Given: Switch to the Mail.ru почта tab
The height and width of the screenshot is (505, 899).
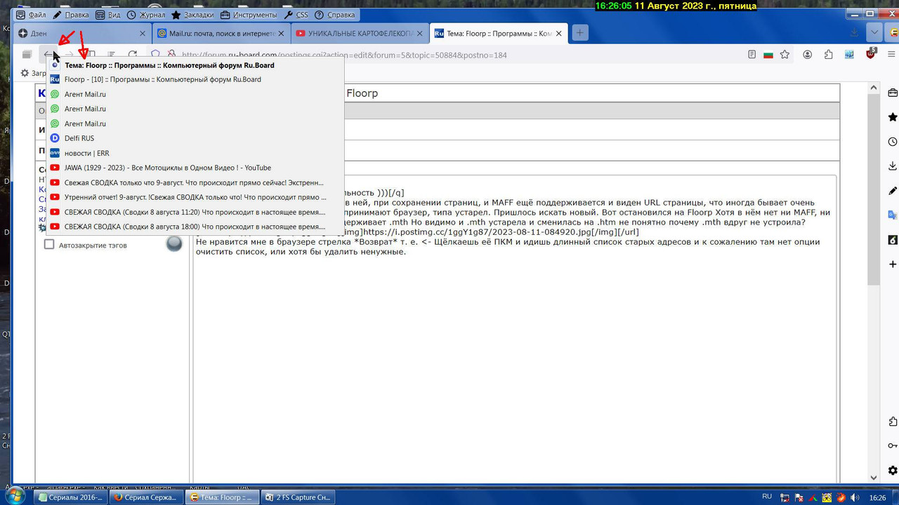Looking at the screenshot, I should pos(221,33).
